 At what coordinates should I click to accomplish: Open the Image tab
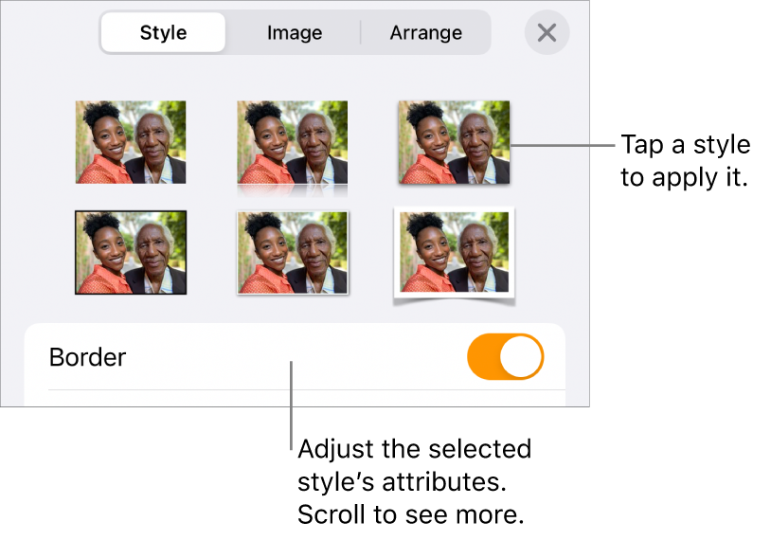click(295, 33)
